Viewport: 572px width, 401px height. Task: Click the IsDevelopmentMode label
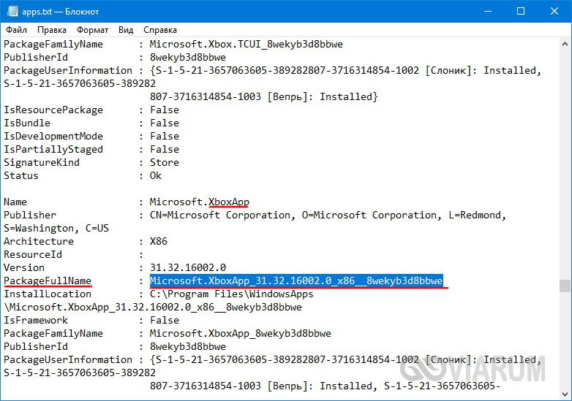pos(53,136)
